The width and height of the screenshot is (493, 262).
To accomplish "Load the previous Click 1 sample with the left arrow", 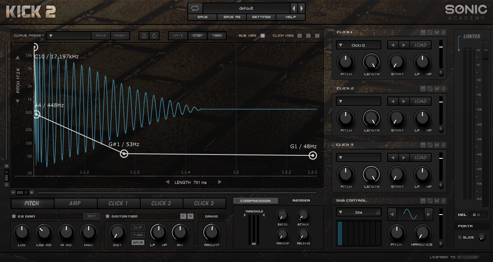I will 393,45.
